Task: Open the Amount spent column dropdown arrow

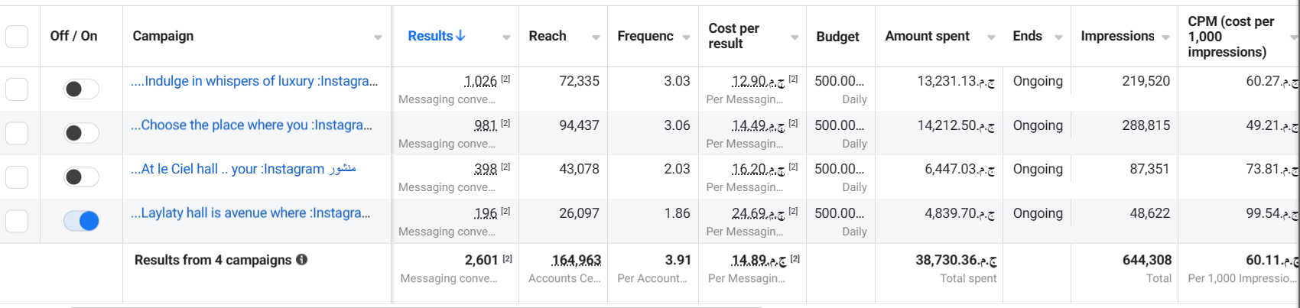Action: click(x=991, y=37)
